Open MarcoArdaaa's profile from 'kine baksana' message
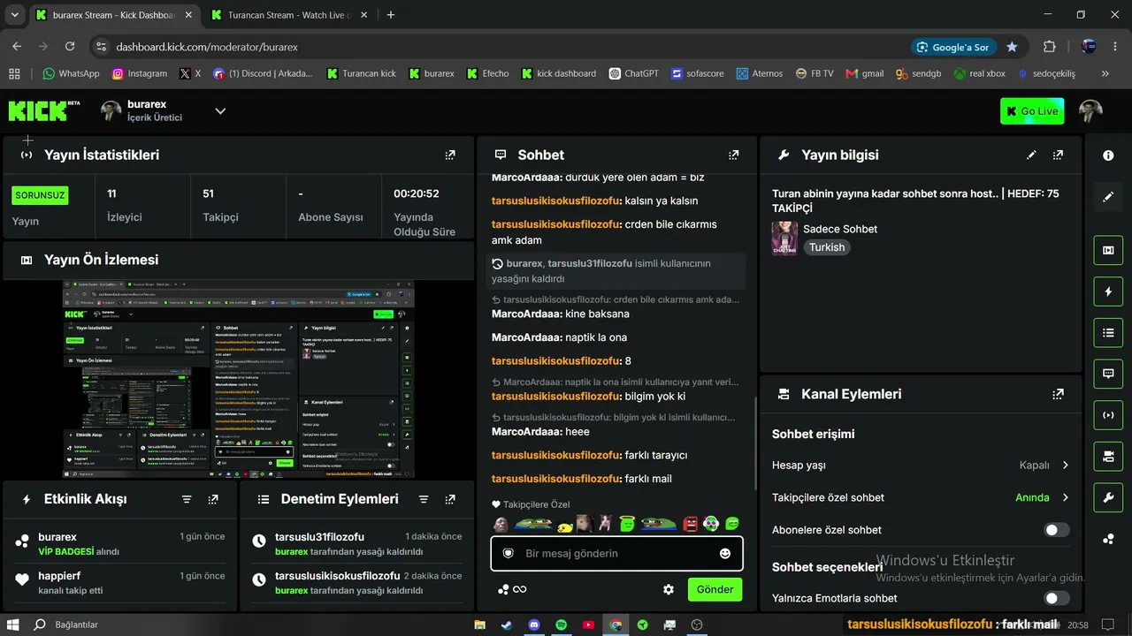The width and height of the screenshot is (1132, 636). [526, 314]
